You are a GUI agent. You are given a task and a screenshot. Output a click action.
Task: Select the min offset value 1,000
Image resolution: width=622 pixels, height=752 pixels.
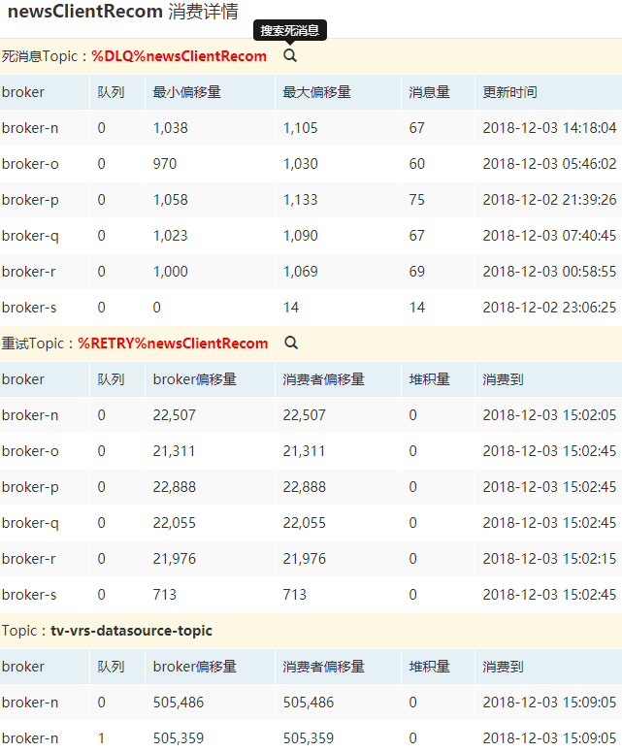(x=170, y=272)
